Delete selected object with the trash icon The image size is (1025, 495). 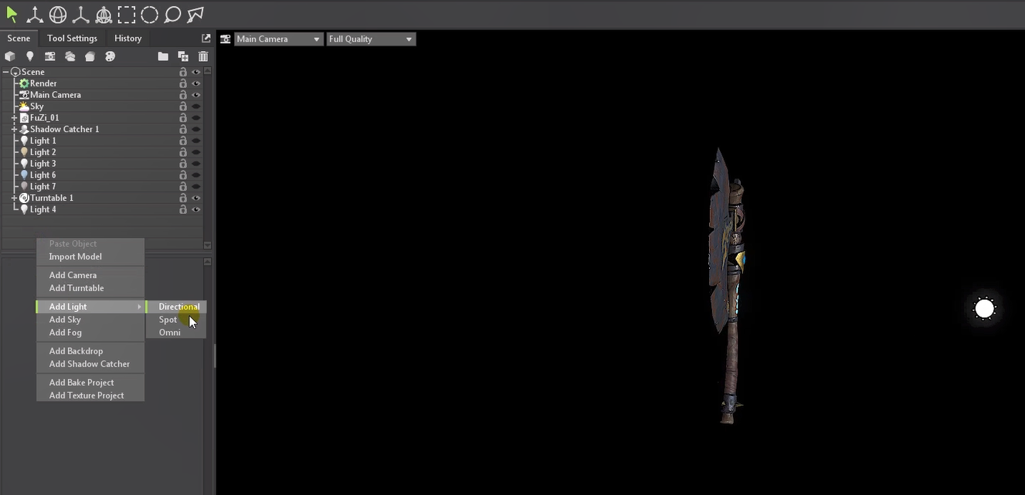[202, 56]
